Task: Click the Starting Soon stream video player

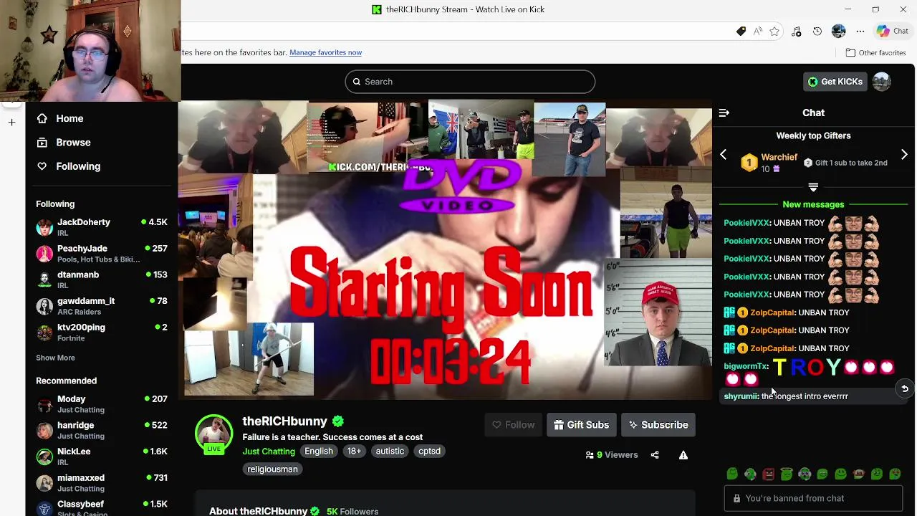Action: pyautogui.click(x=445, y=250)
